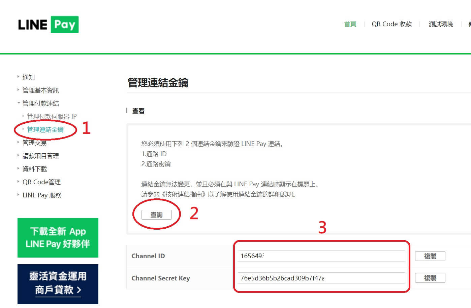Open LINE Pay 服務 in sidebar
Screen dimensions: 471x308
pyautogui.click(x=42, y=195)
